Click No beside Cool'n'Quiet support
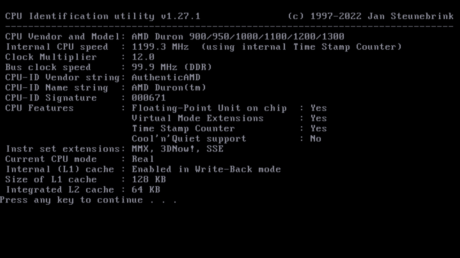 [x=315, y=139]
